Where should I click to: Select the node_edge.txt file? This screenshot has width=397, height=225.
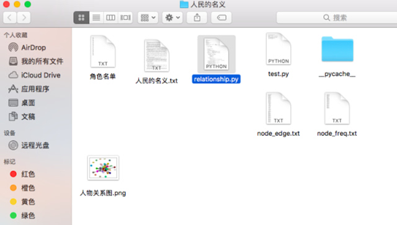(279, 115)
